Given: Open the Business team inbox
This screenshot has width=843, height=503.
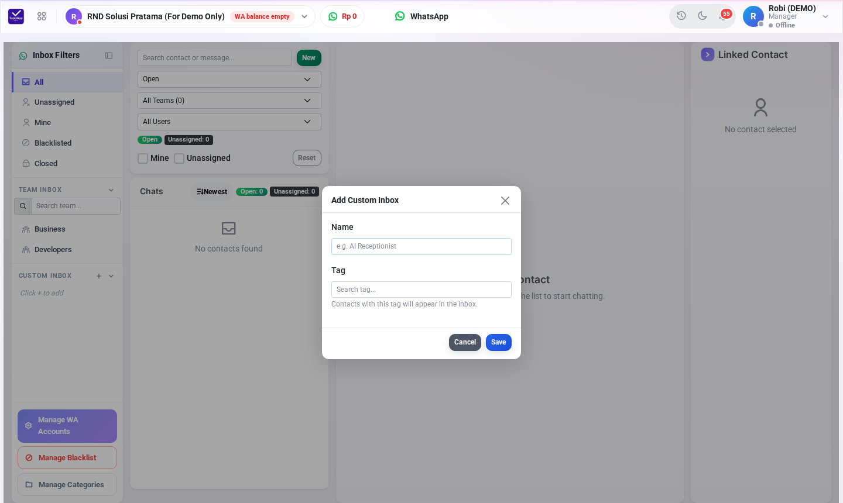Looking at the screenshot, I should (x=68, y=229).
